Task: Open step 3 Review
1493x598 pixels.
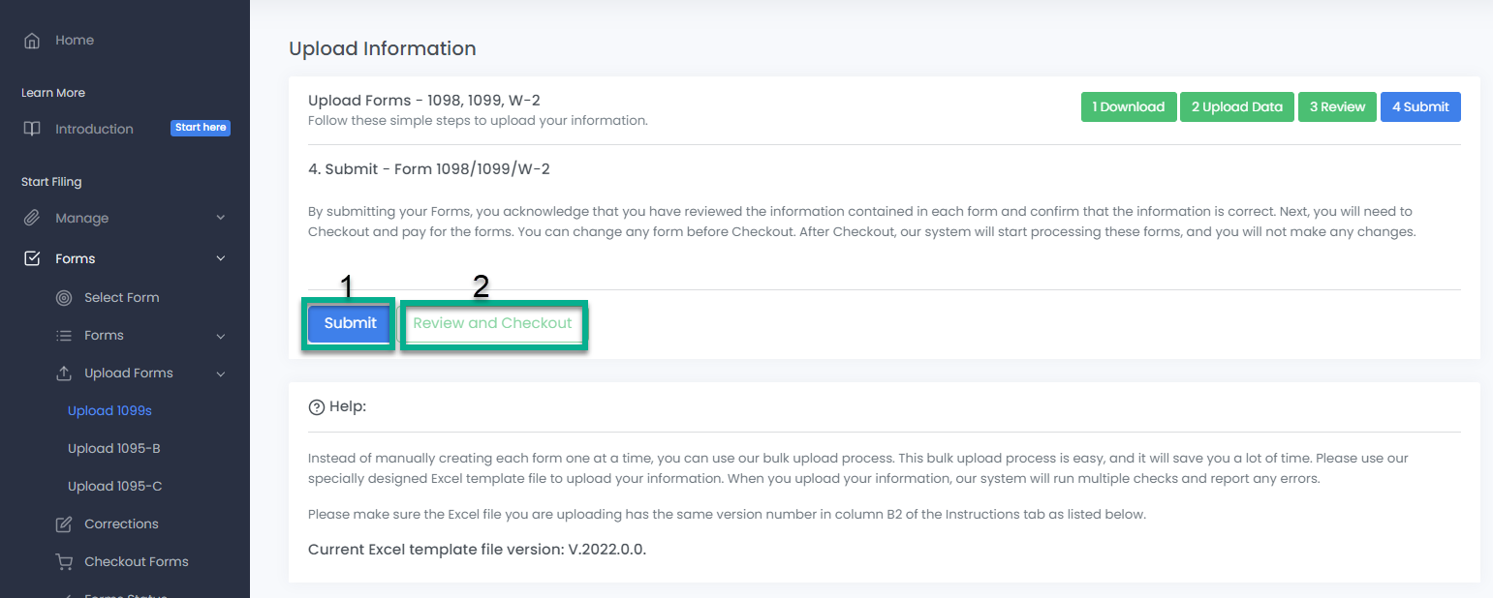Action: (1337, 107)
